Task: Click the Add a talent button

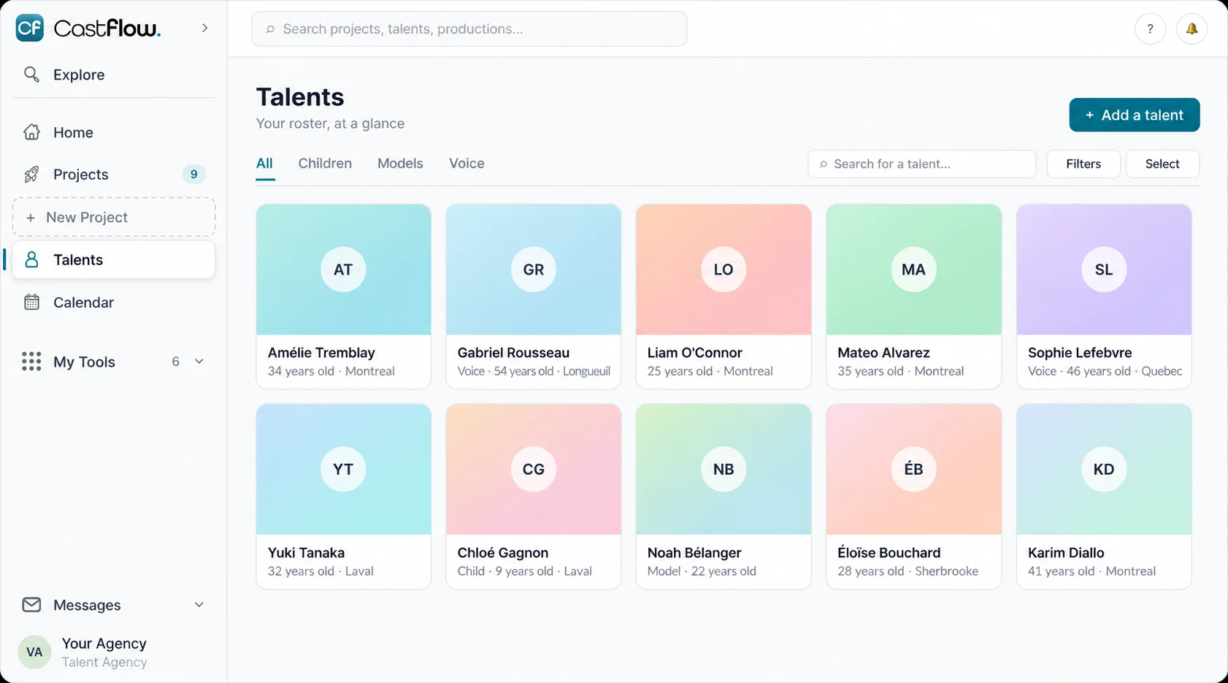Action: click(1134, 115)
